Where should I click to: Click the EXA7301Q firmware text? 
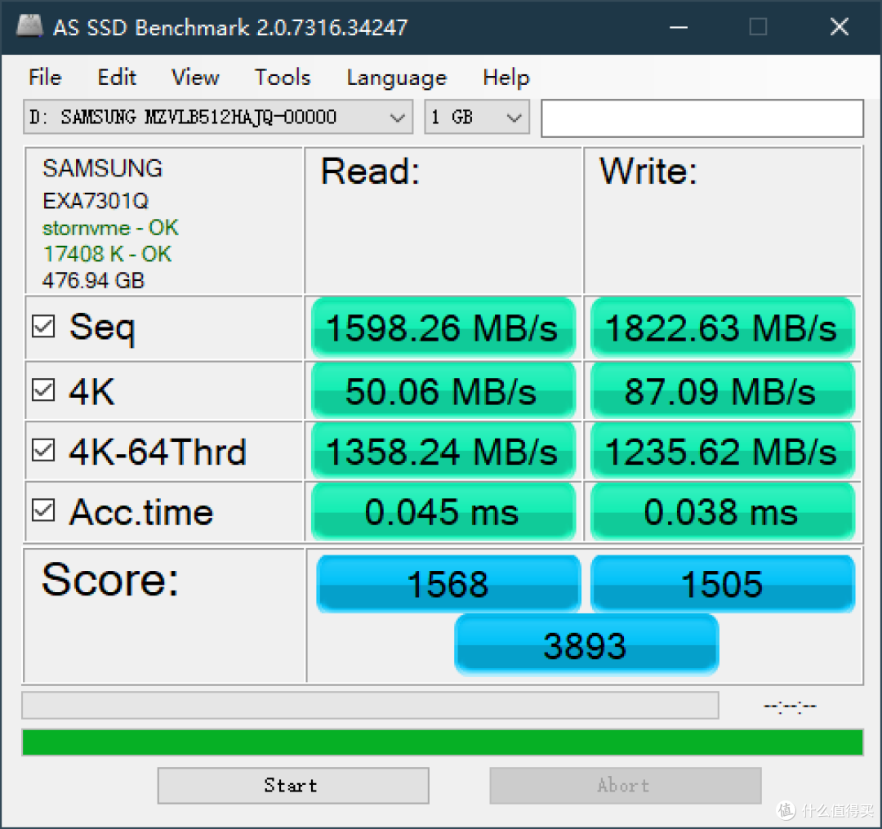coord(95,201)
